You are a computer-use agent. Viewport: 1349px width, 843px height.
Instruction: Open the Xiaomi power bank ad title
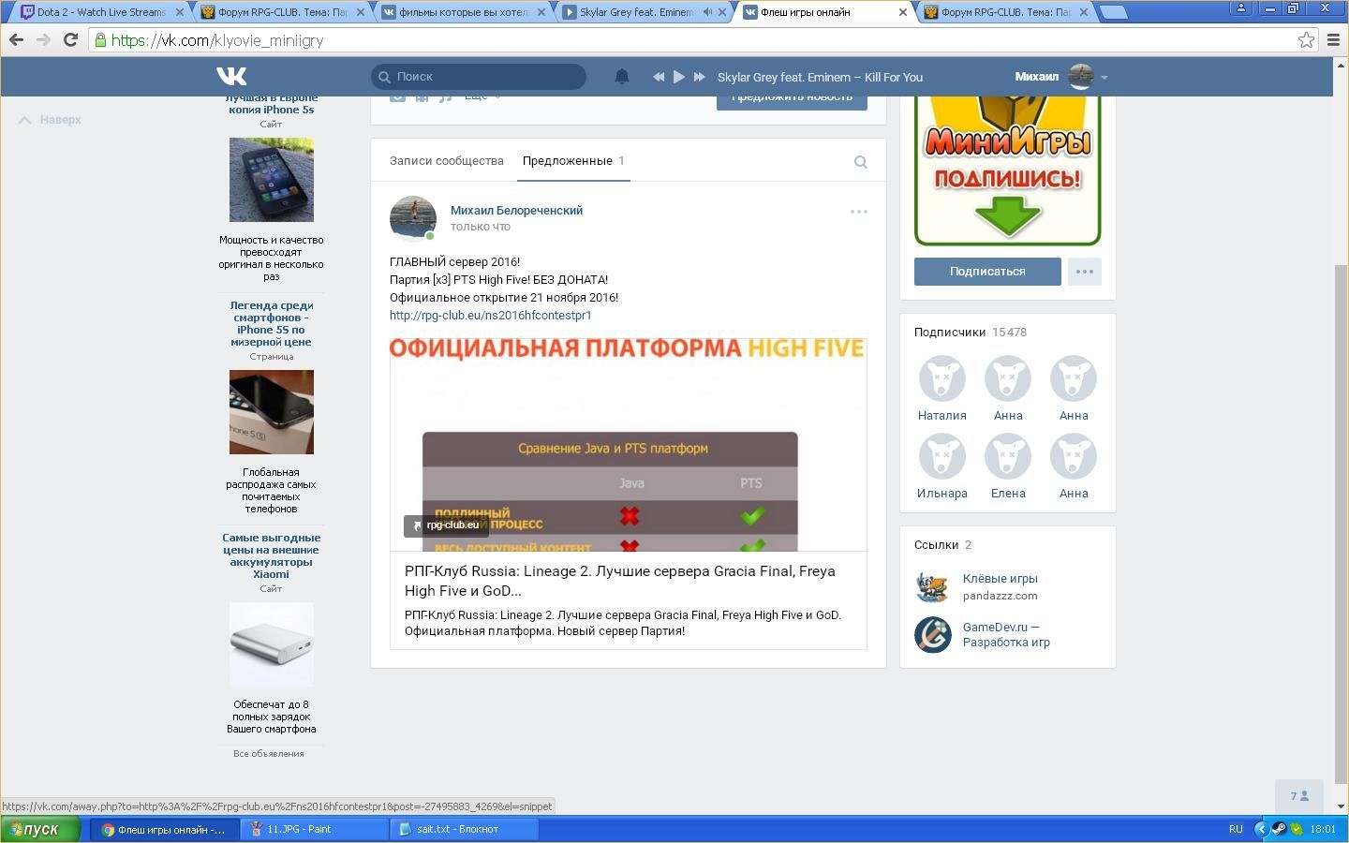[x=272, y=555]
